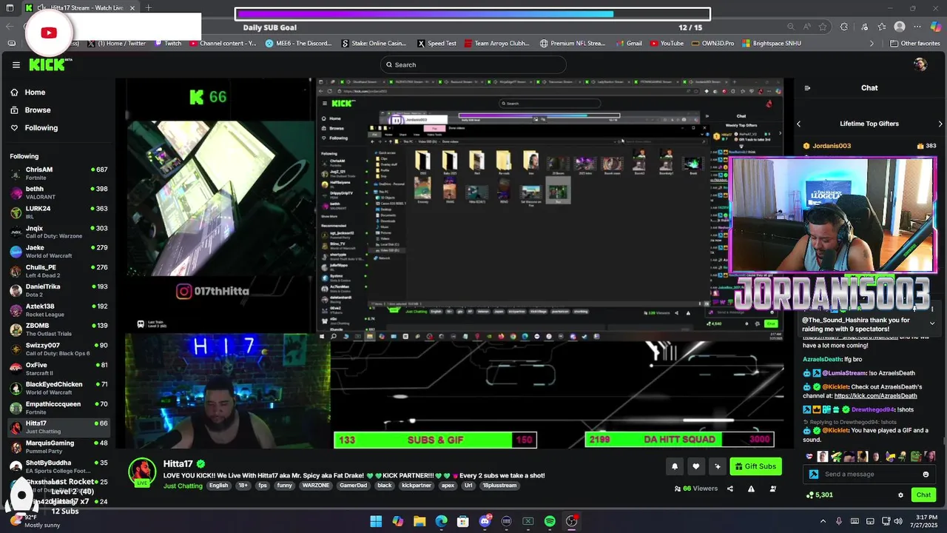The height and width of the screenshot is (533, 947).
Task: Collapse the pinned raid message chevron
Action: pyautogui.click(x=932, y=324)
